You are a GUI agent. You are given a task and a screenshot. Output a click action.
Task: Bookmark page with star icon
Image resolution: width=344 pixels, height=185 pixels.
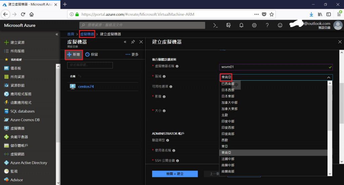(271, 14)
